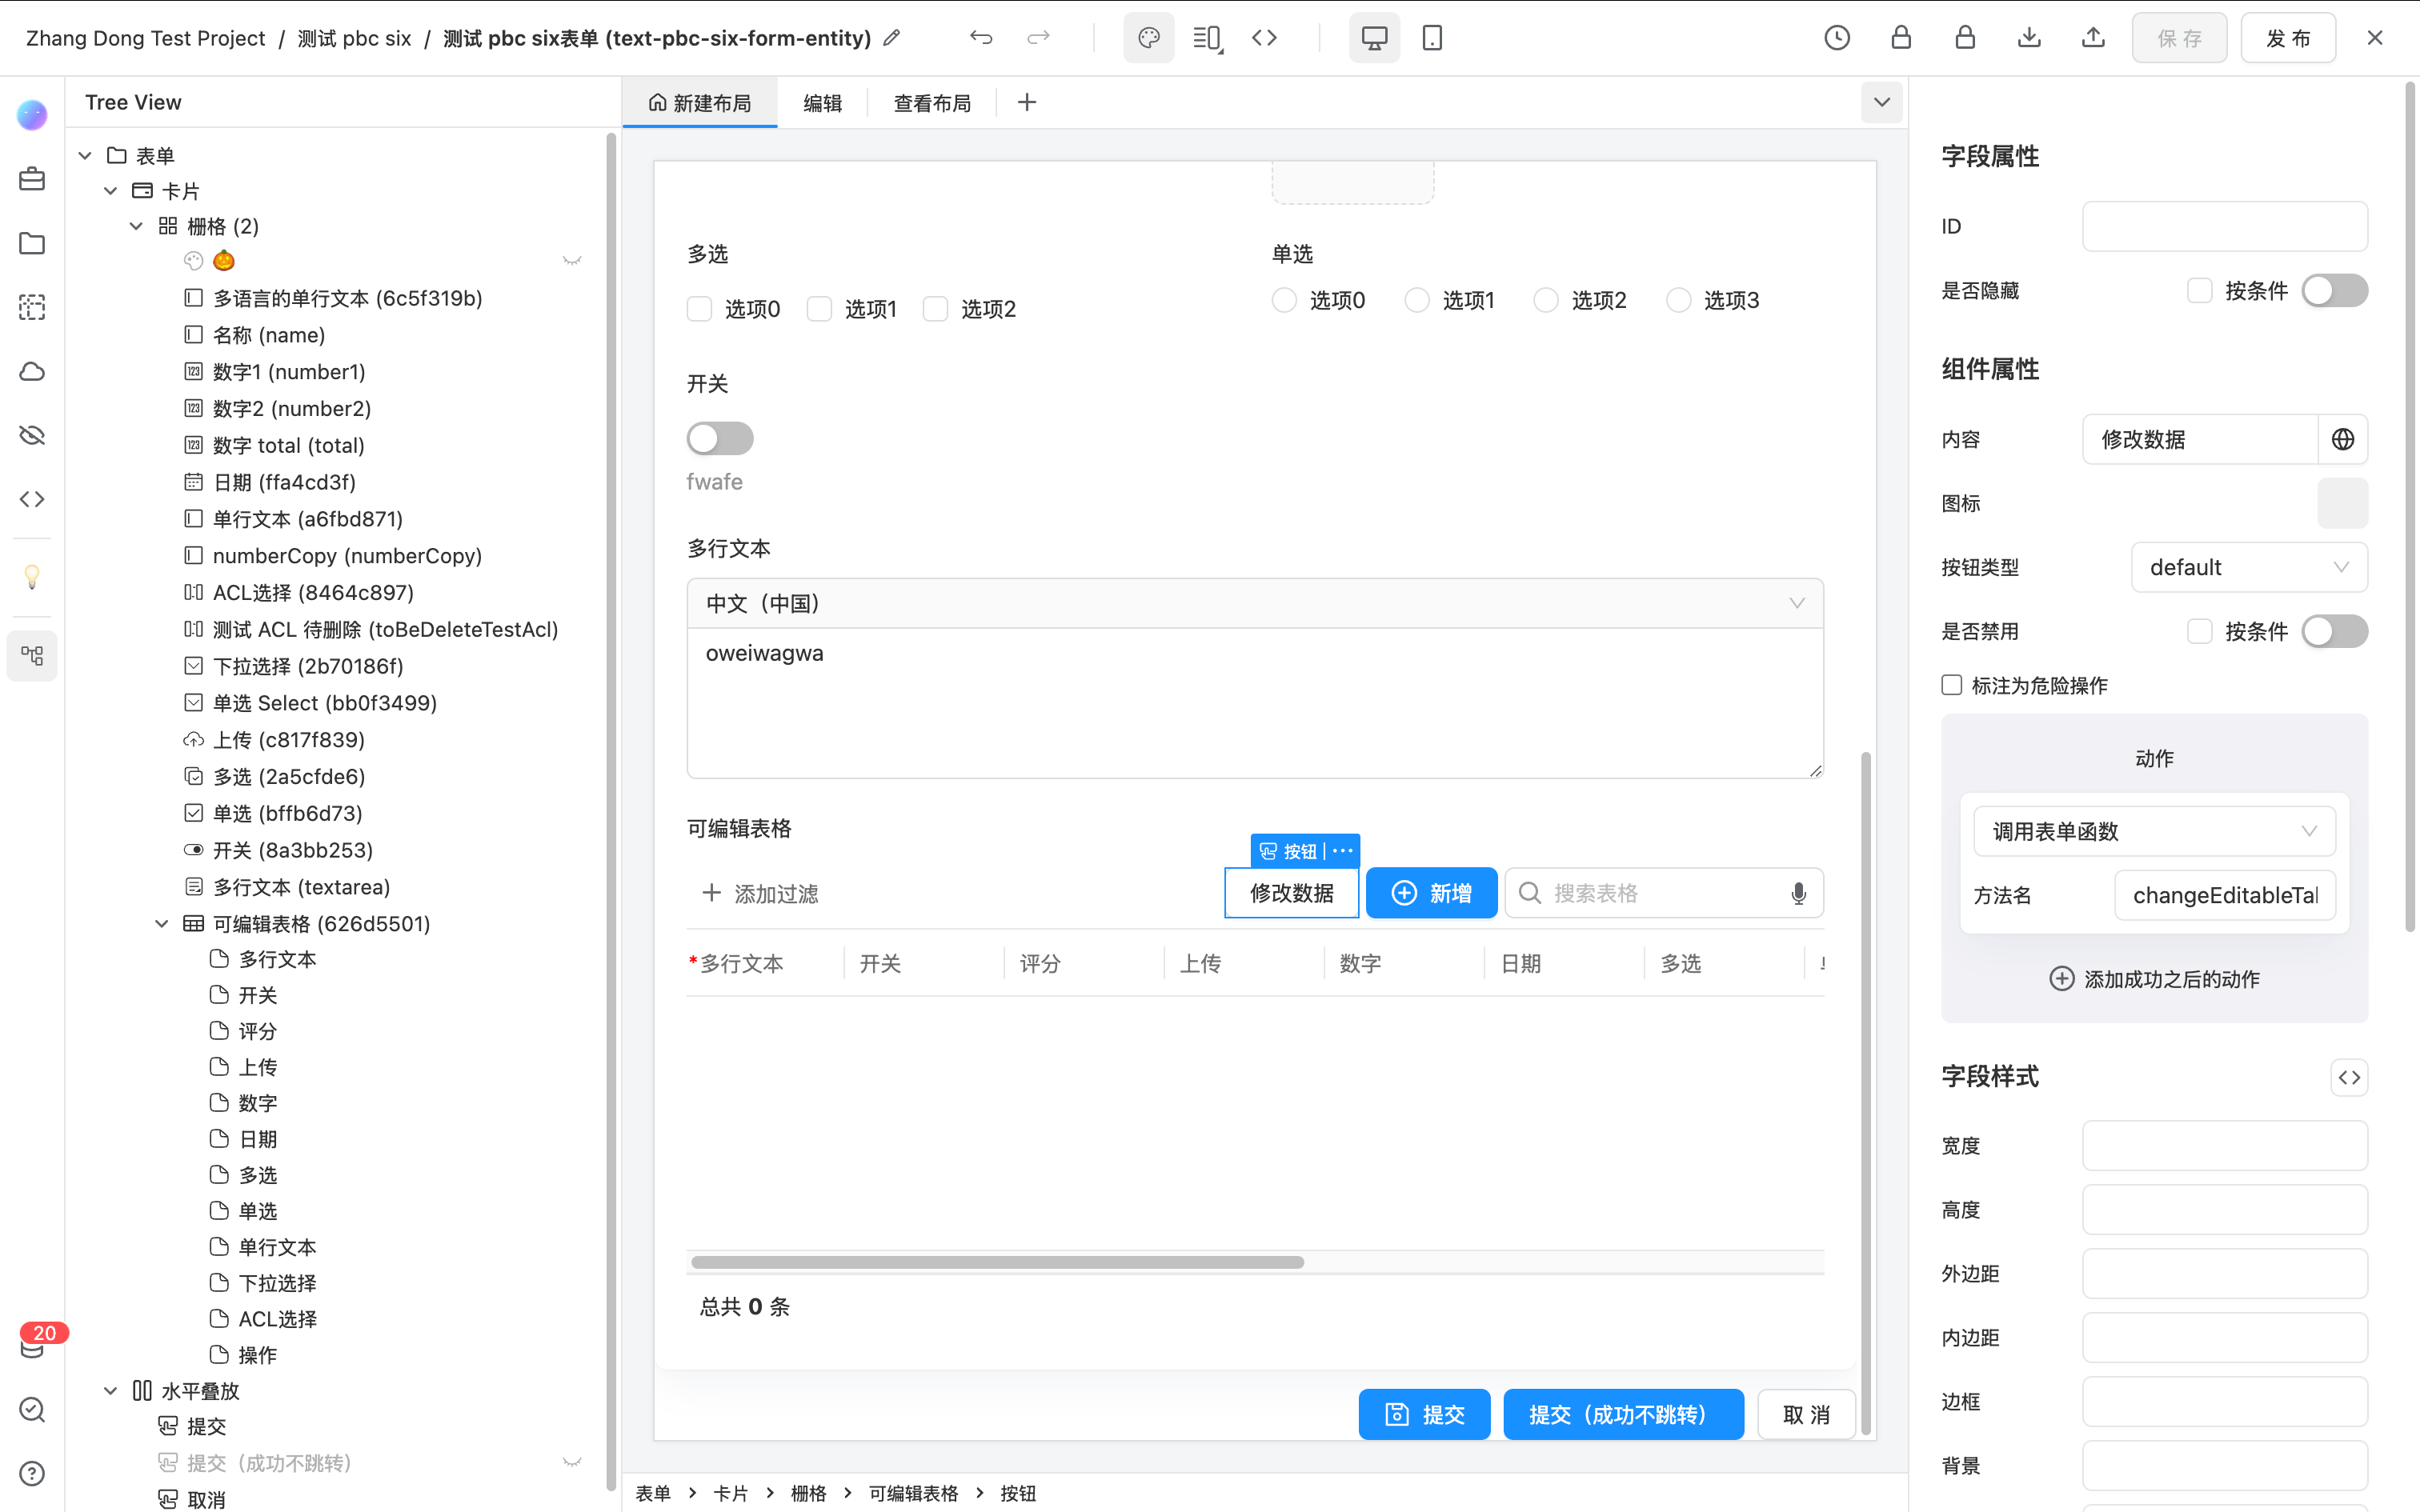Click the 取消 button at form bottom

tap(1806, 1414)
